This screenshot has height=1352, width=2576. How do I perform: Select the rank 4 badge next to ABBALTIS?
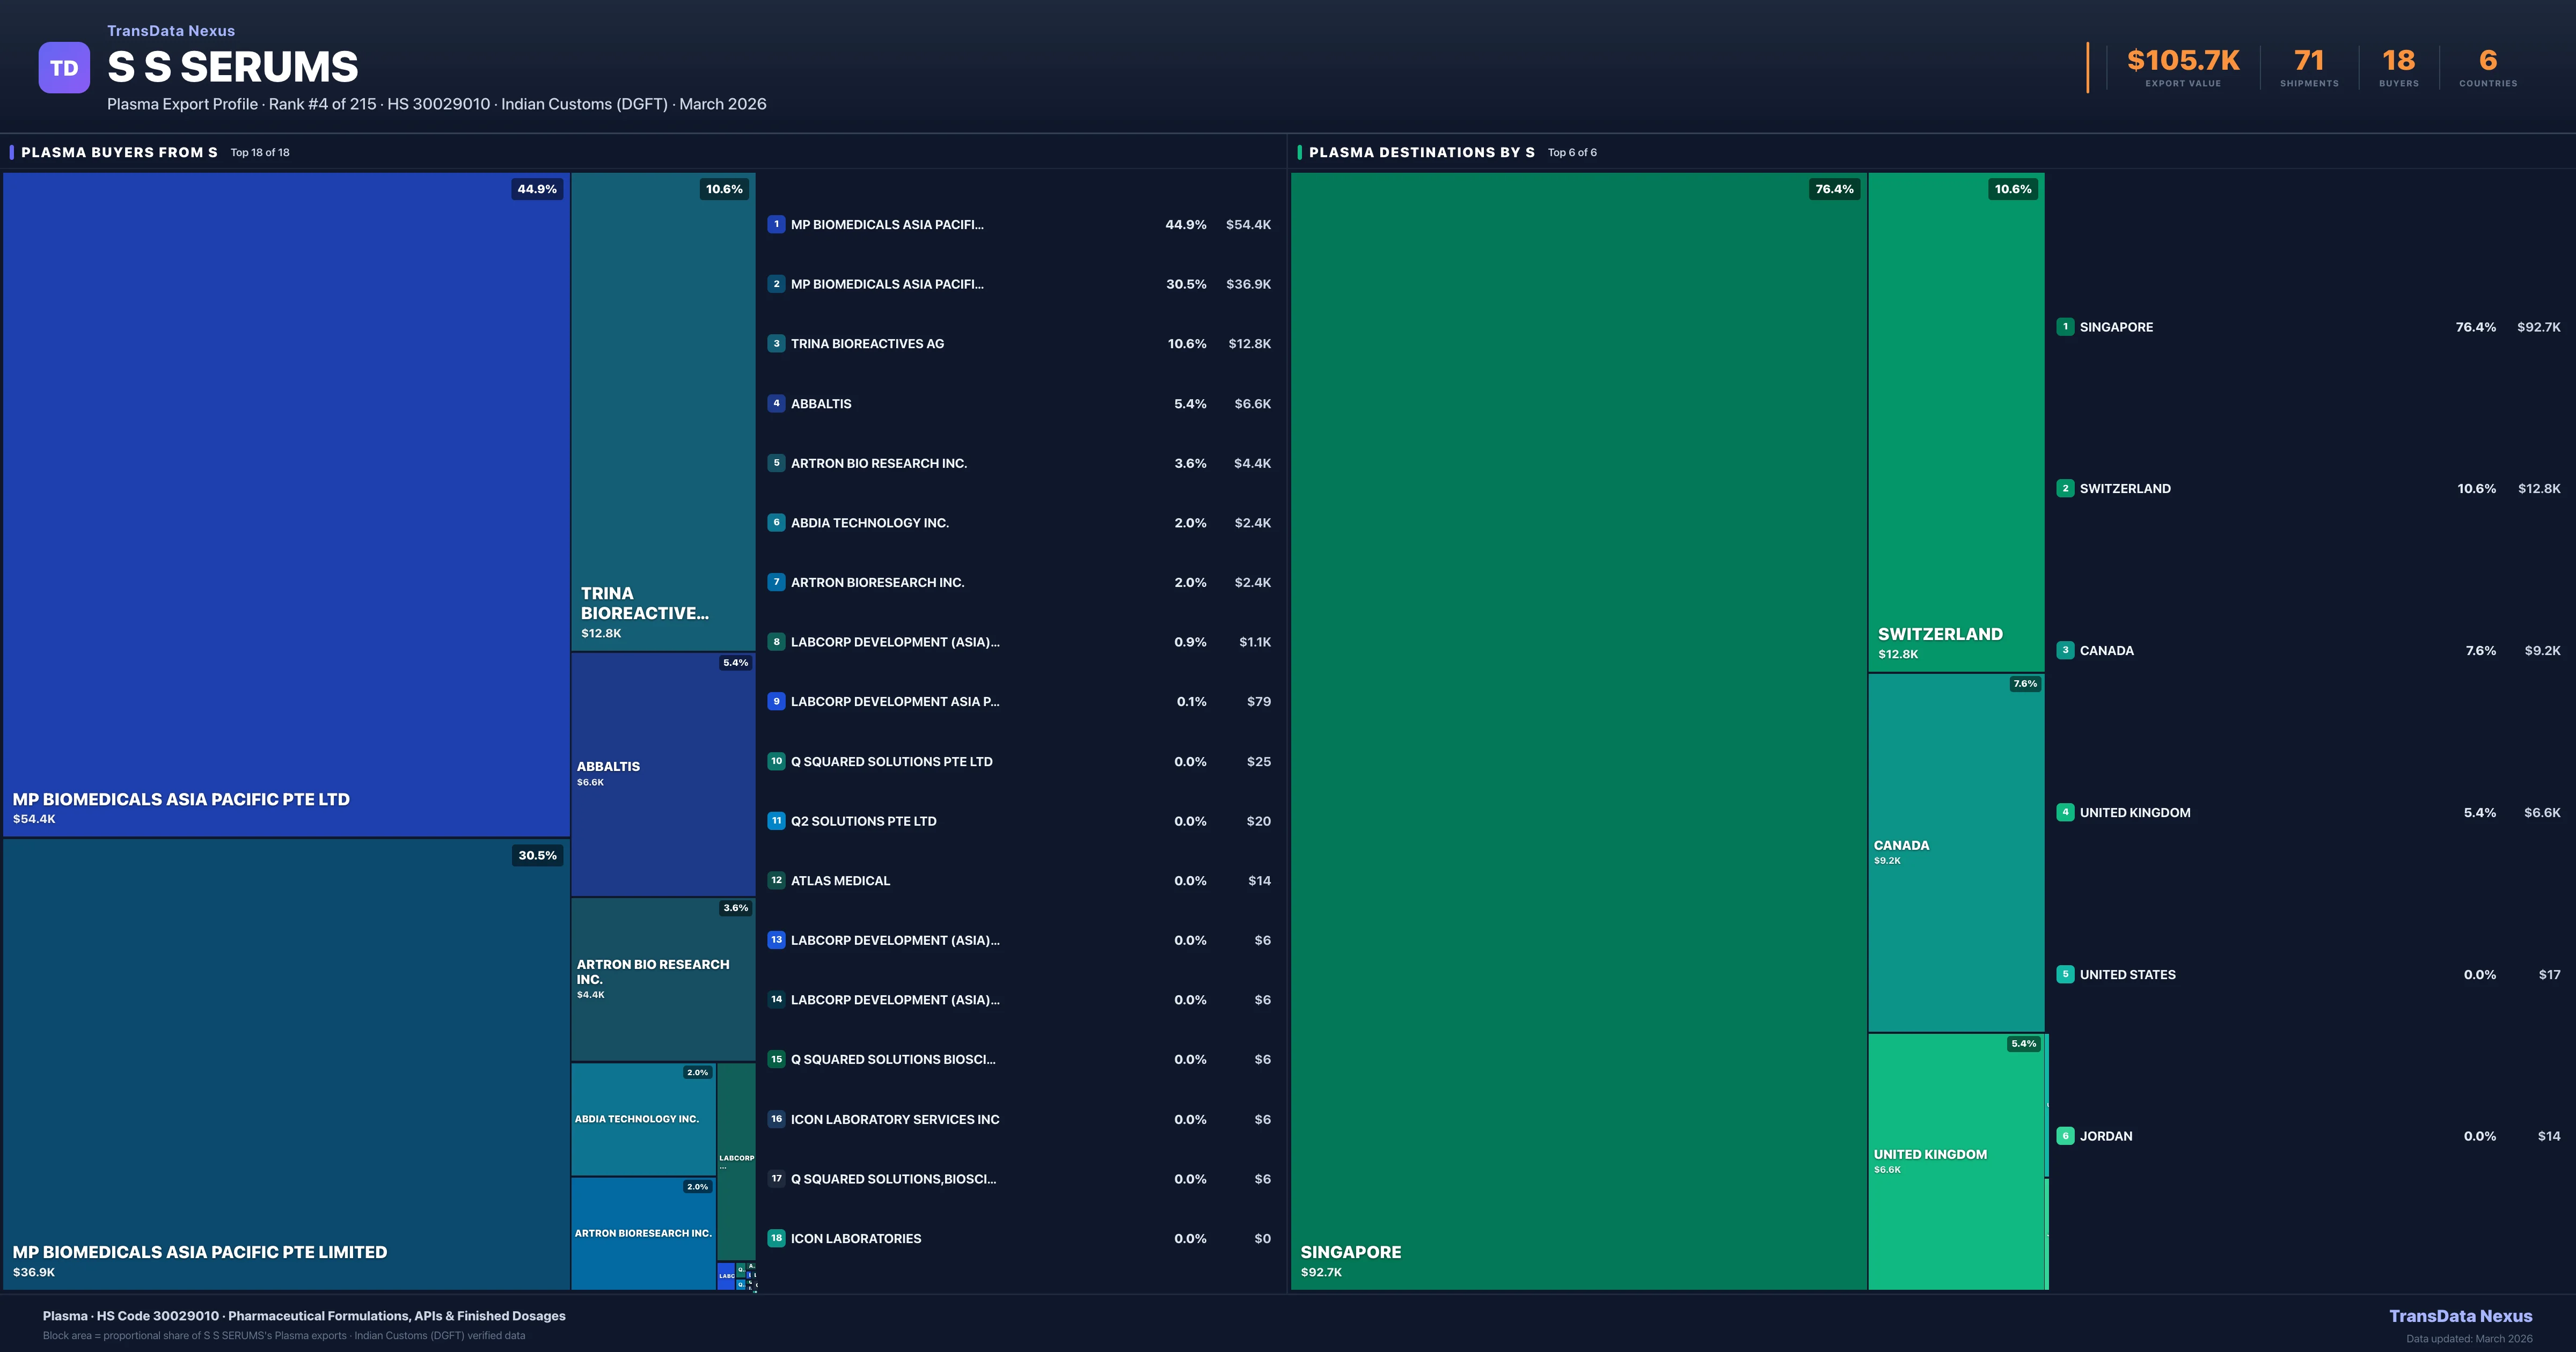(x=776, y=403)
